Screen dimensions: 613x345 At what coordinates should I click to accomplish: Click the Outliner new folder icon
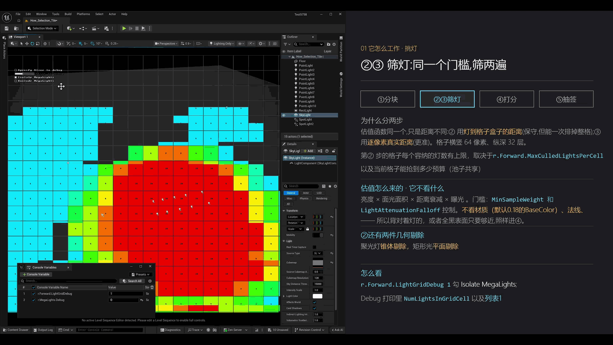coord(328,44)
